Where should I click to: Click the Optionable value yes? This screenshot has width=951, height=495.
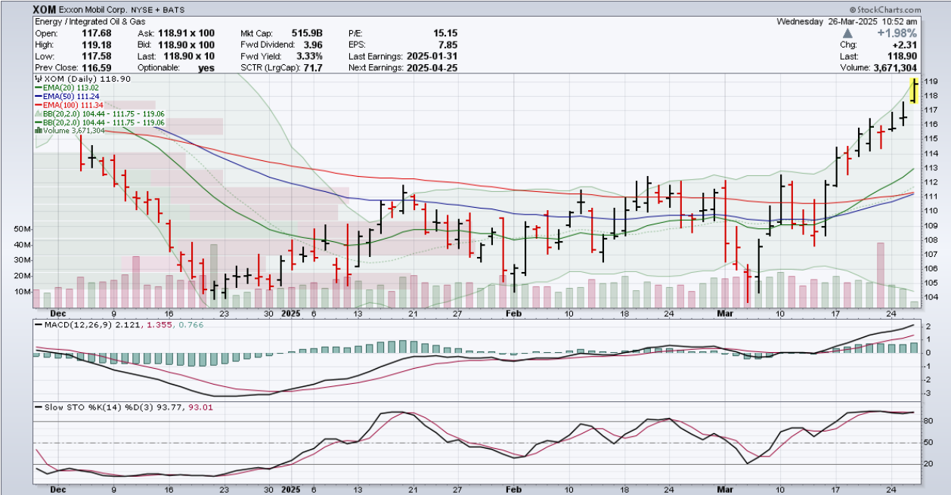coord(206,67)
